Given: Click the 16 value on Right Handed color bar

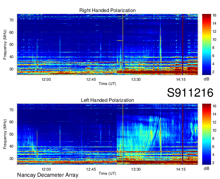Looking at the screenshot, I should coord(214,15).
